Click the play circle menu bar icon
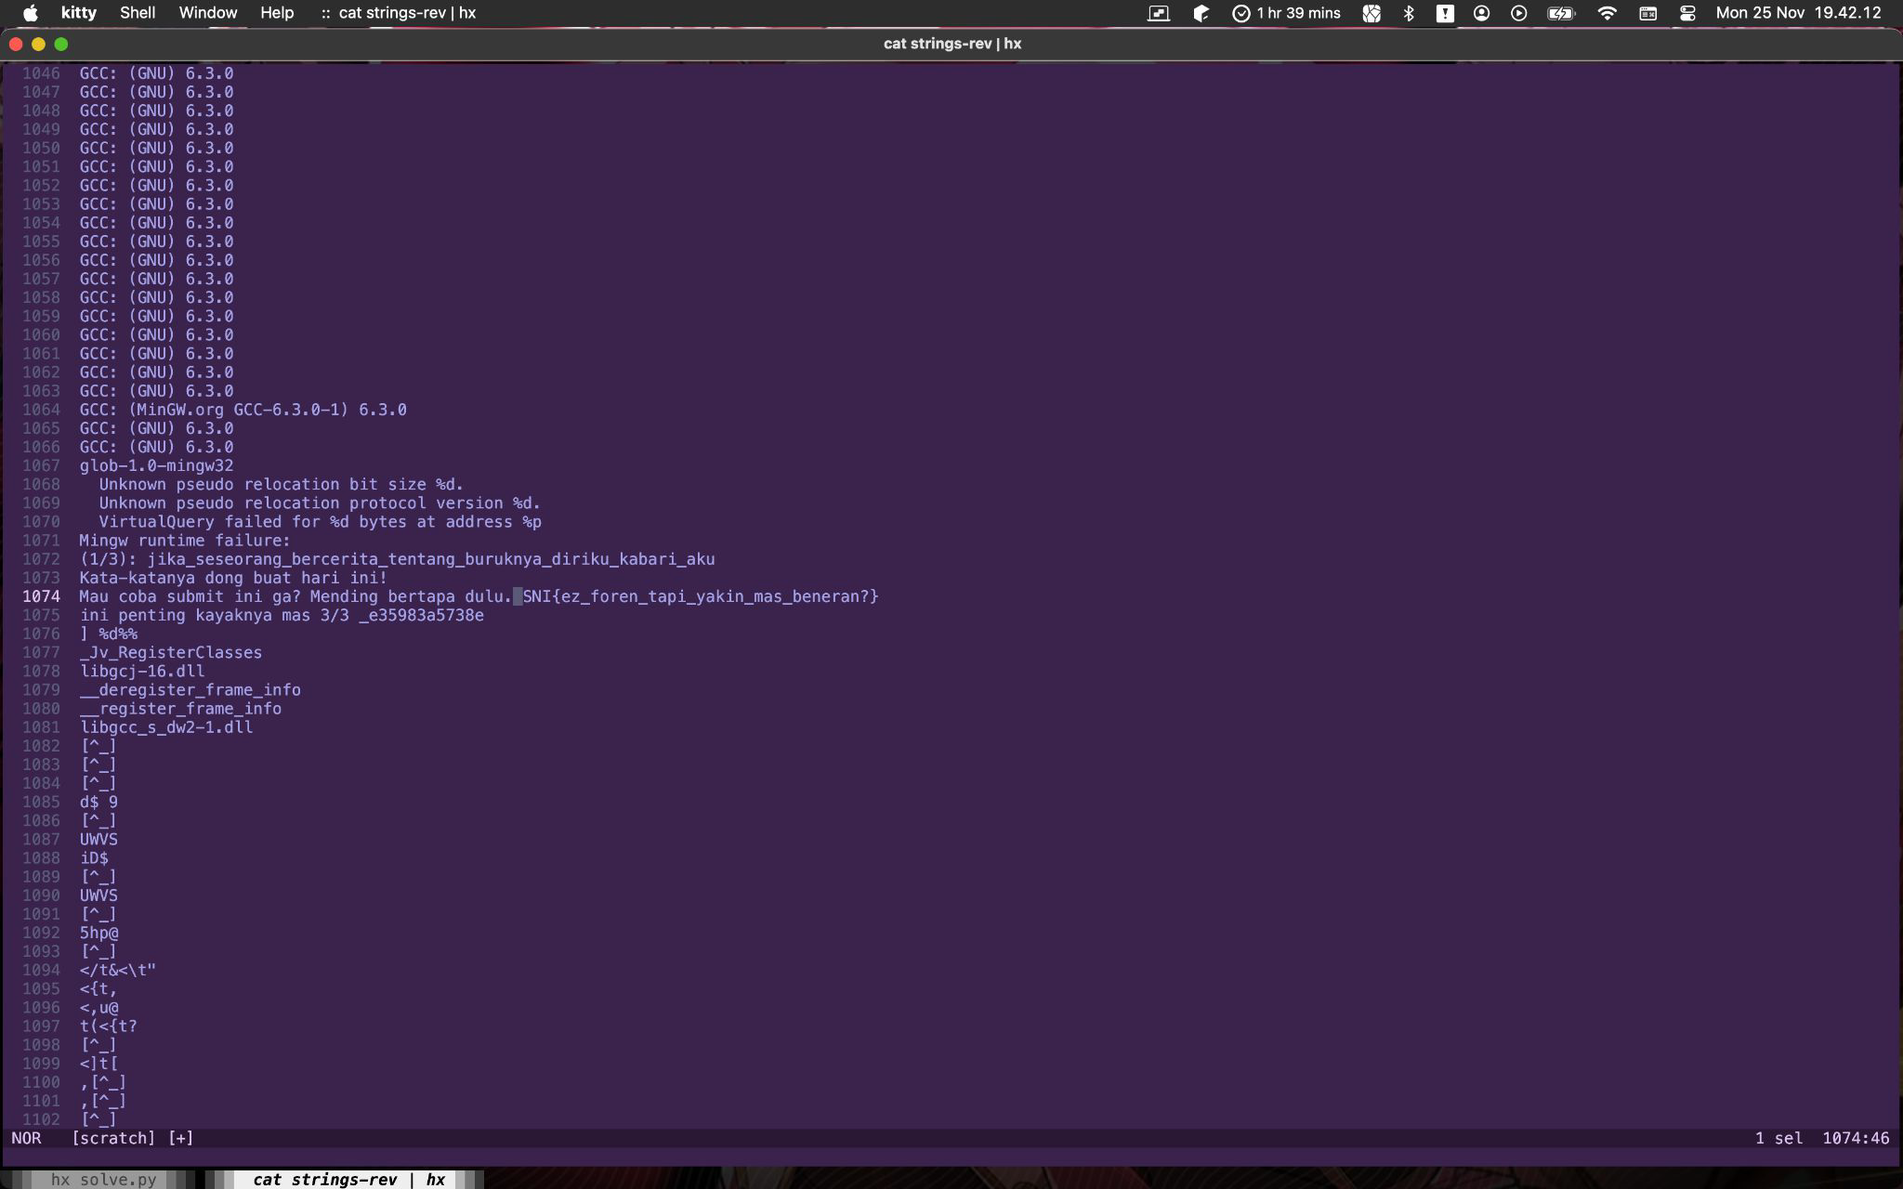The height and width of the screenshot is (1189, 1903). tap(1518, 13)
